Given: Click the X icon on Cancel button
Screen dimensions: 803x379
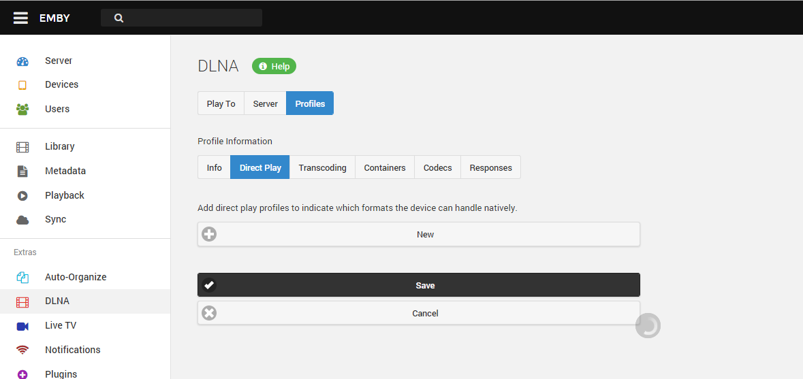Looking at the screenshot, I should 209,313.
